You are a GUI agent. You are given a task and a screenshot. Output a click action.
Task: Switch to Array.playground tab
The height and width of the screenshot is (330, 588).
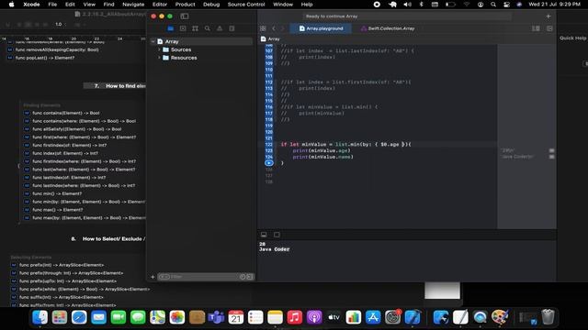pyautogui.click(x=321, y=28)
